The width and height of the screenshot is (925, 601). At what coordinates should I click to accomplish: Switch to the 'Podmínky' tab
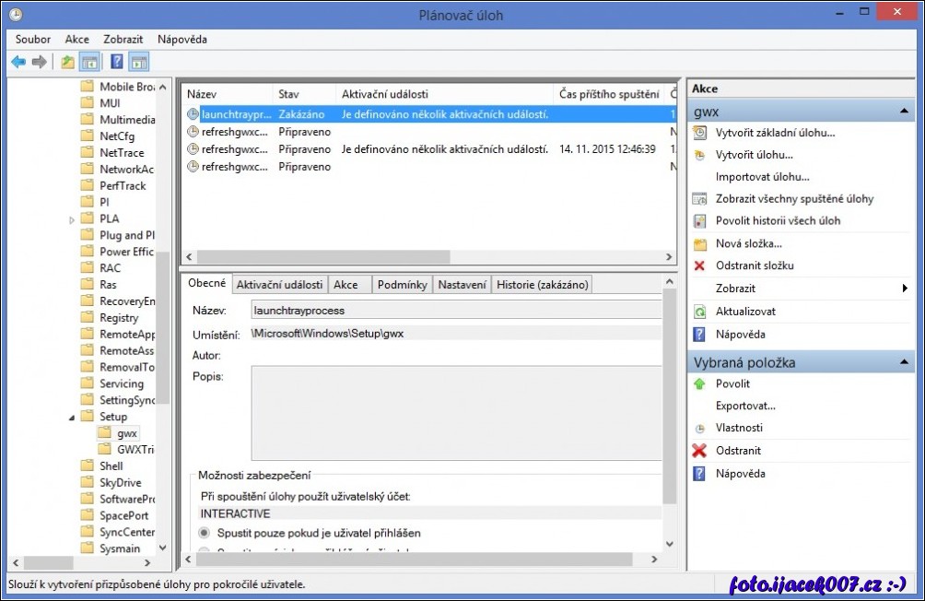pyautogui.click(x=403, y=285)
